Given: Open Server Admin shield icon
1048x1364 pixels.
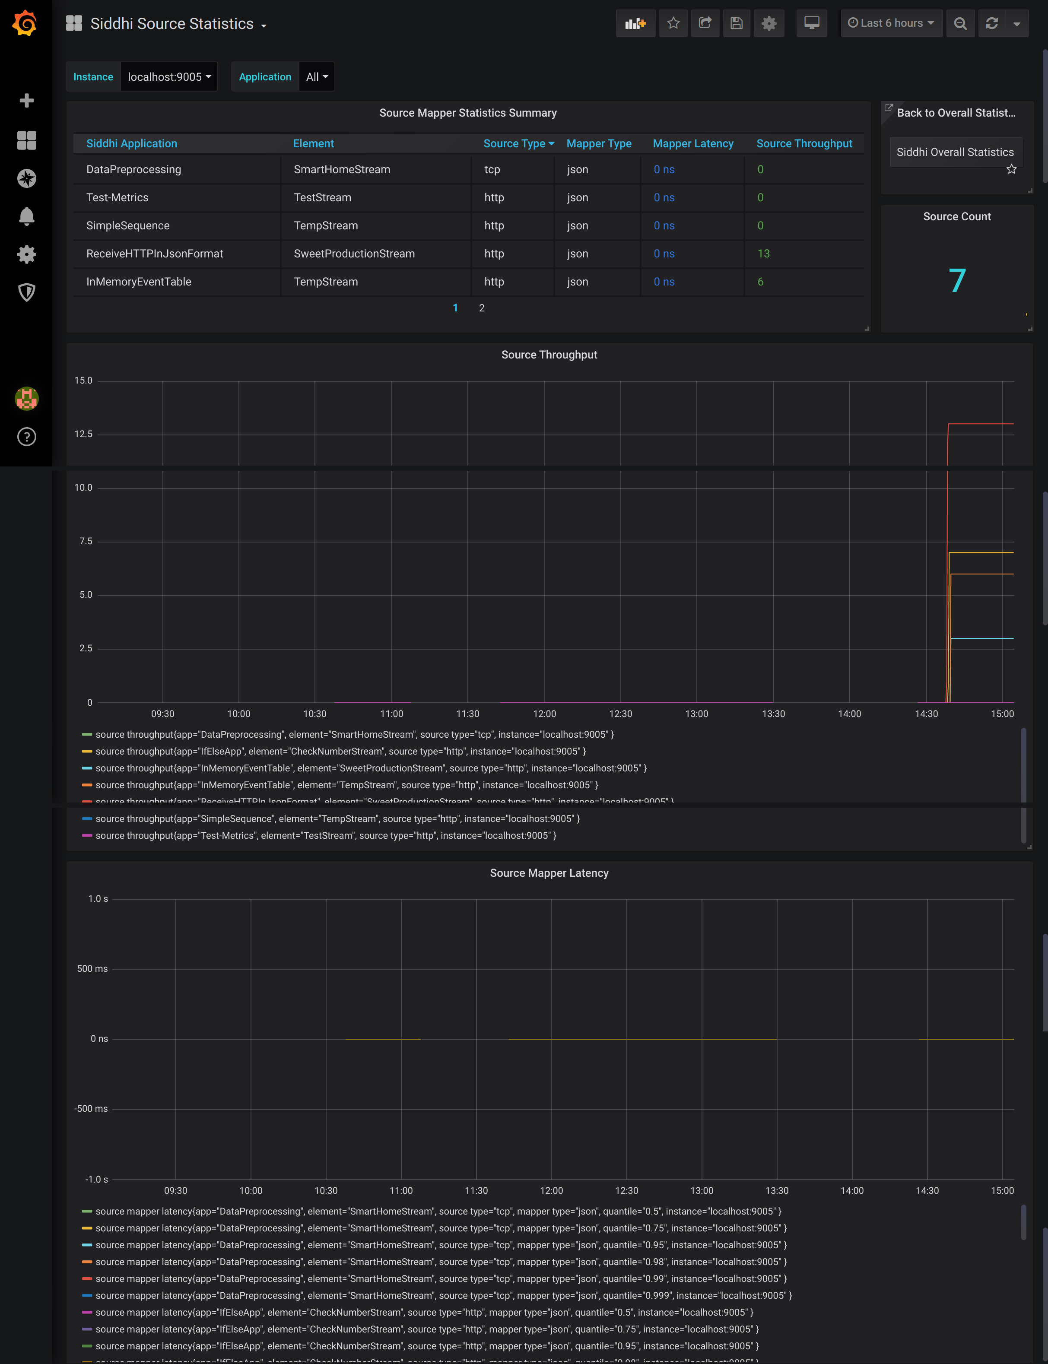Looking at the screenshot, I should tap(26, 292).
